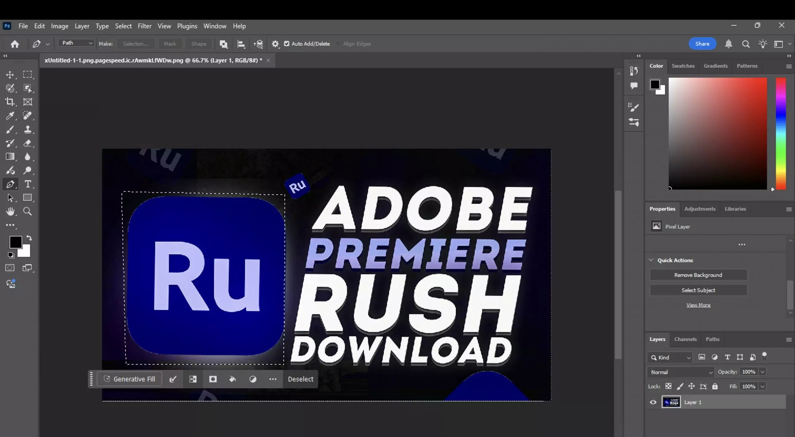Screen dimensions: 795x437
Task: Select the Zoom tool
Action: click(x=28, y=212)
